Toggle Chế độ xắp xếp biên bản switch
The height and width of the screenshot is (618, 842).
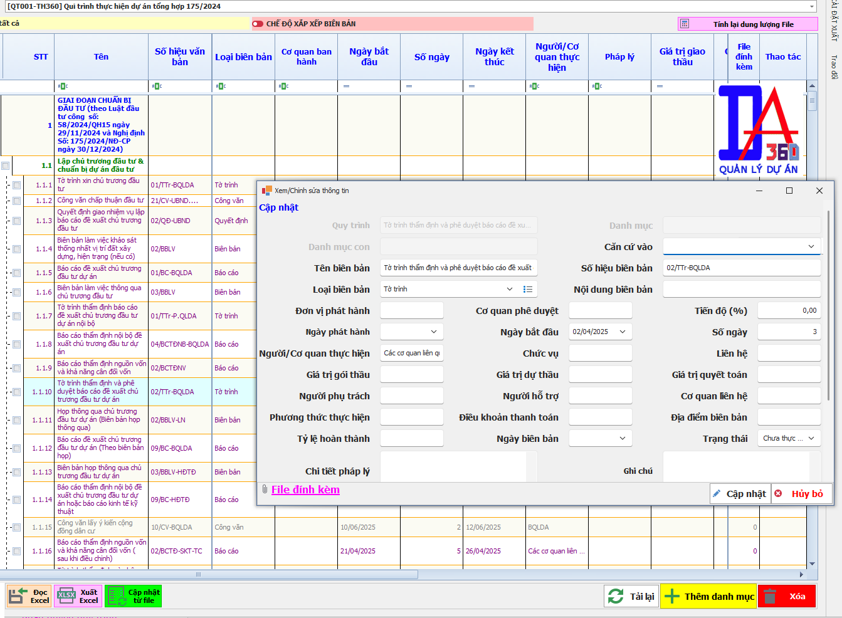pos(258,24)
